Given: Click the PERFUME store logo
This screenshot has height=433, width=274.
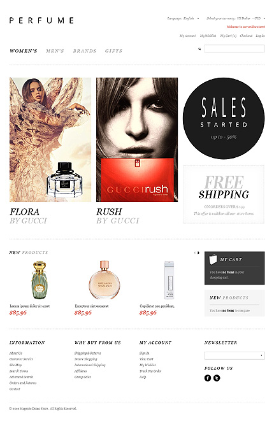Looking at the screenshot, I should click(41, 20).
